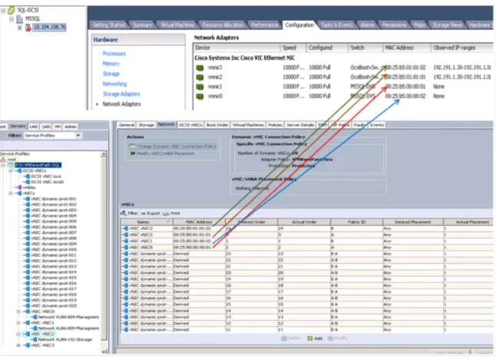Viewport: 496px width, 363px height.
Task: Open the Admin navigation tab
Action: point(71,127)
